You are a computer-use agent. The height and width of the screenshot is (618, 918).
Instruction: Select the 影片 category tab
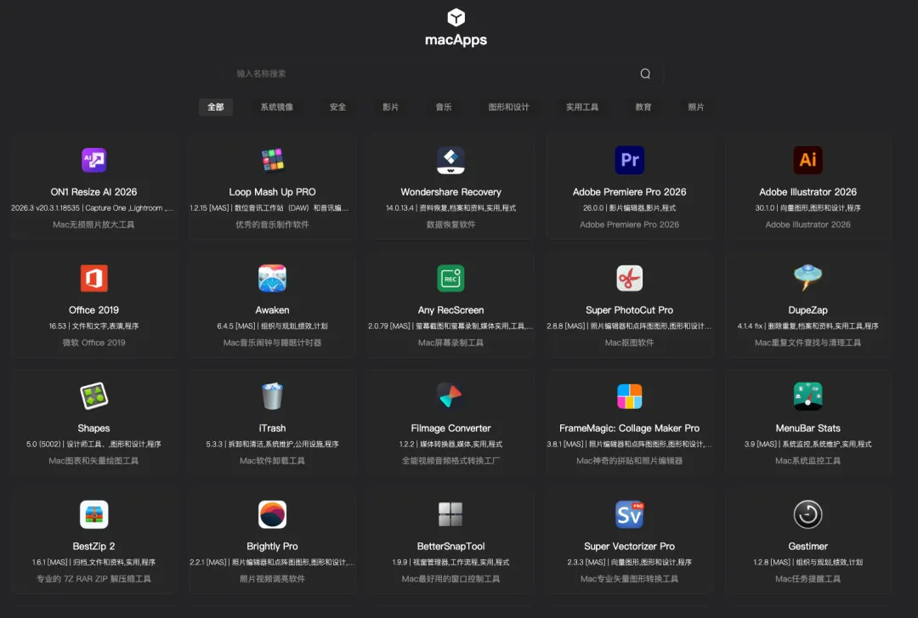click(390, 107)
